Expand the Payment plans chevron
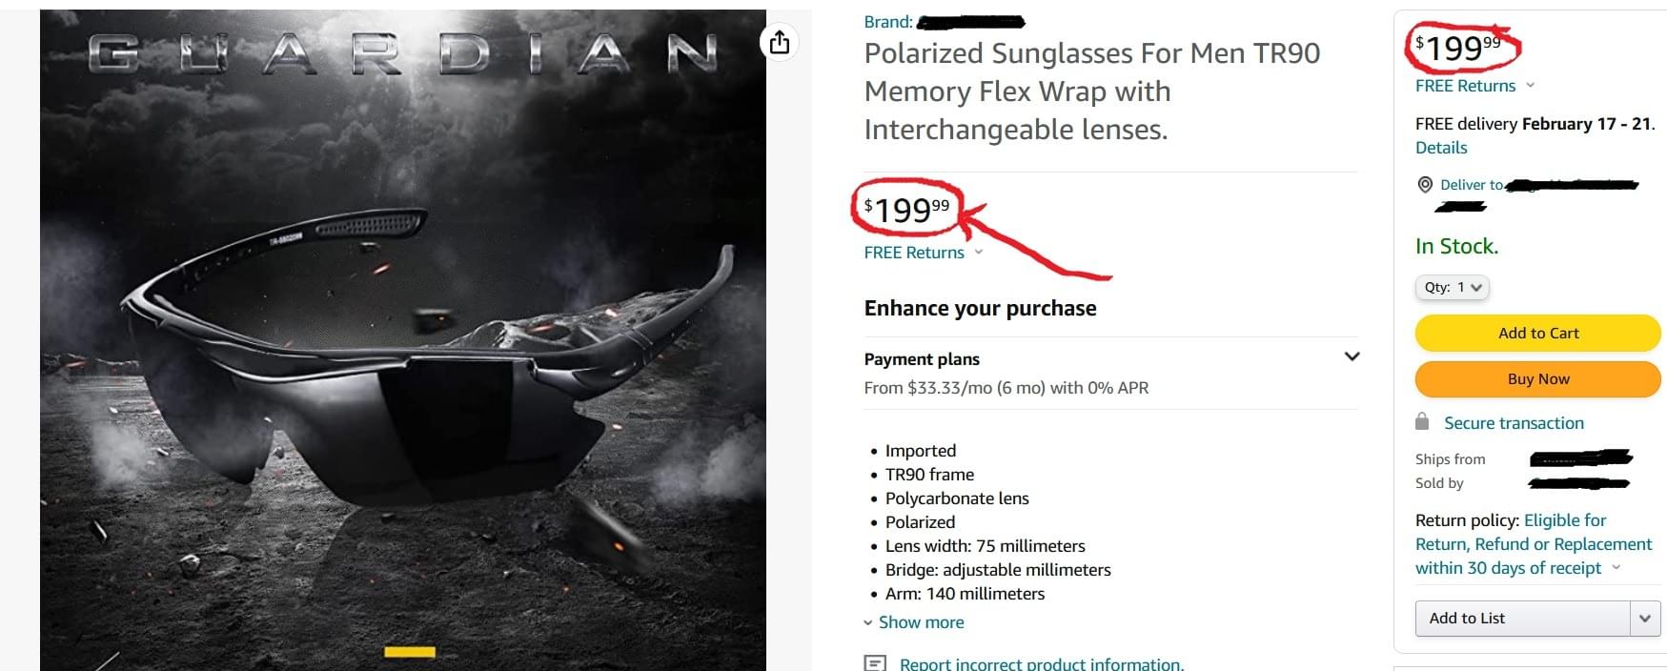The width and height of the screenshot is (1667, 671). [1352, 356]
